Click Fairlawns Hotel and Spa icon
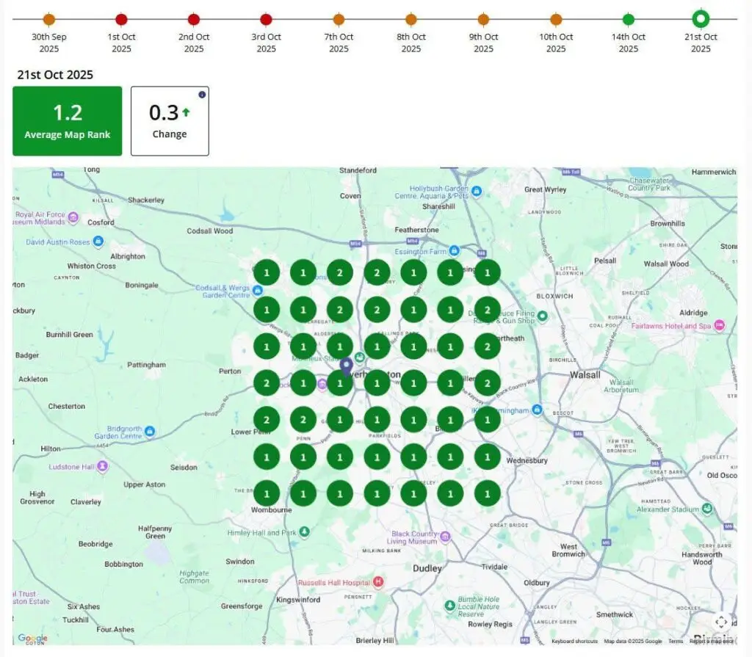This screenshot has width=752, height=657. pos(720,325)
